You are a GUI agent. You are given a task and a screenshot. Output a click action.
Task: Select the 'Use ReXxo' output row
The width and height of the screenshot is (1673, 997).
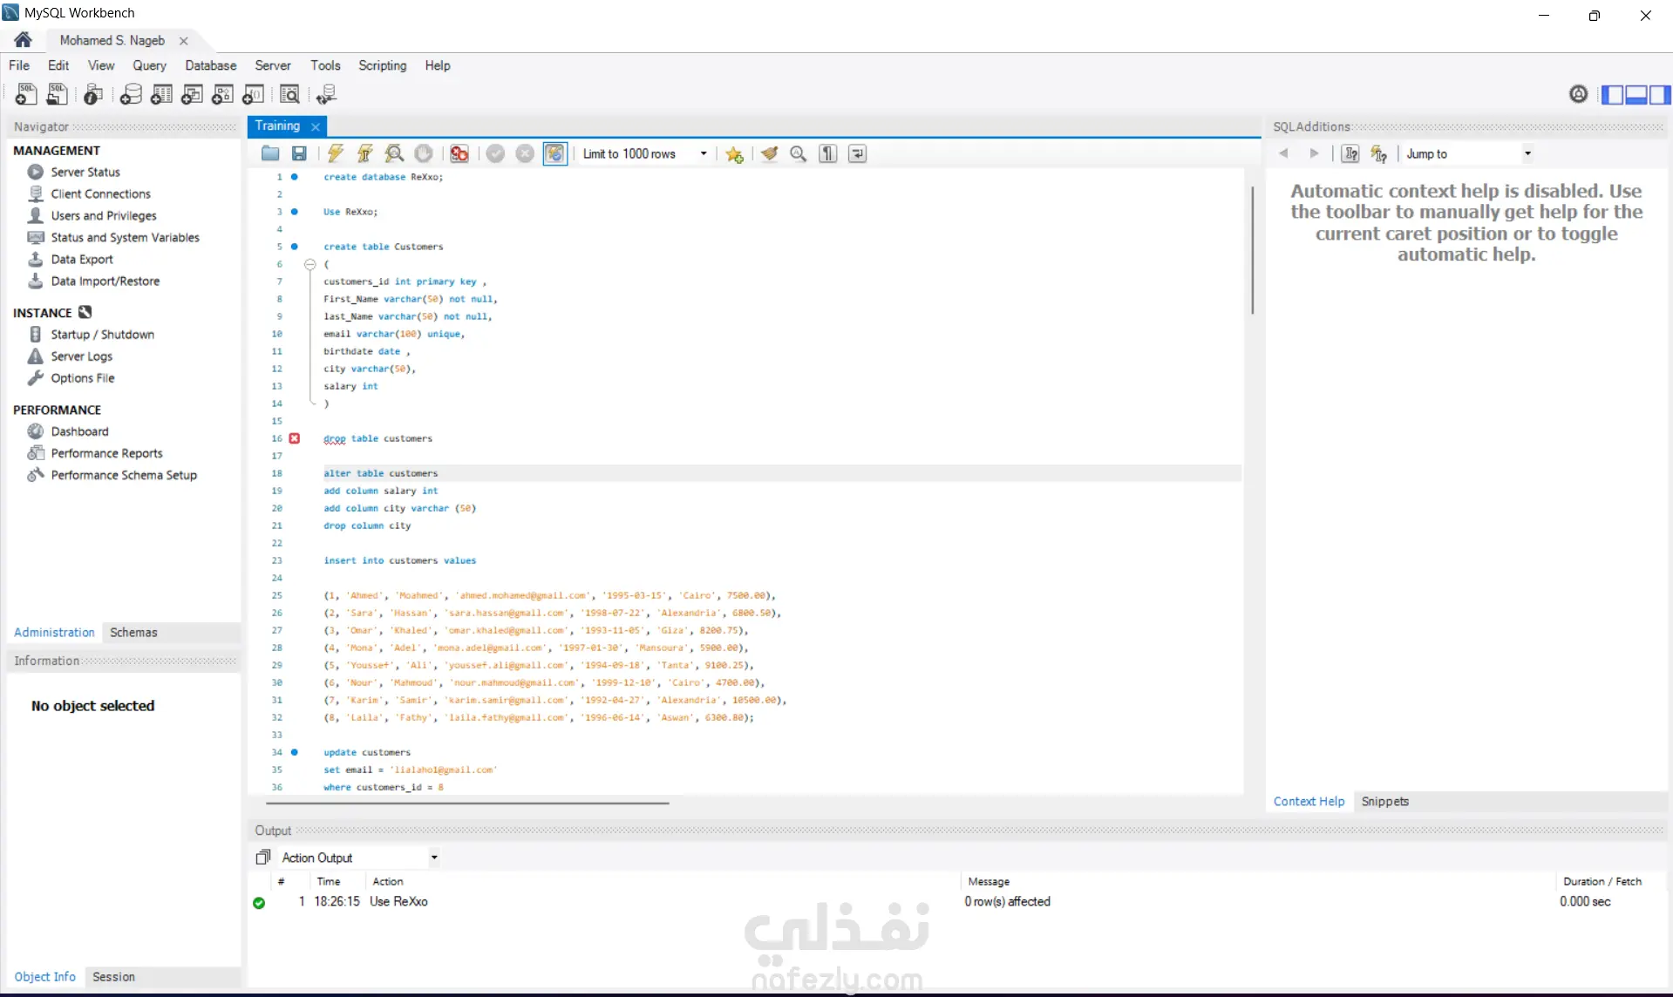956,901
